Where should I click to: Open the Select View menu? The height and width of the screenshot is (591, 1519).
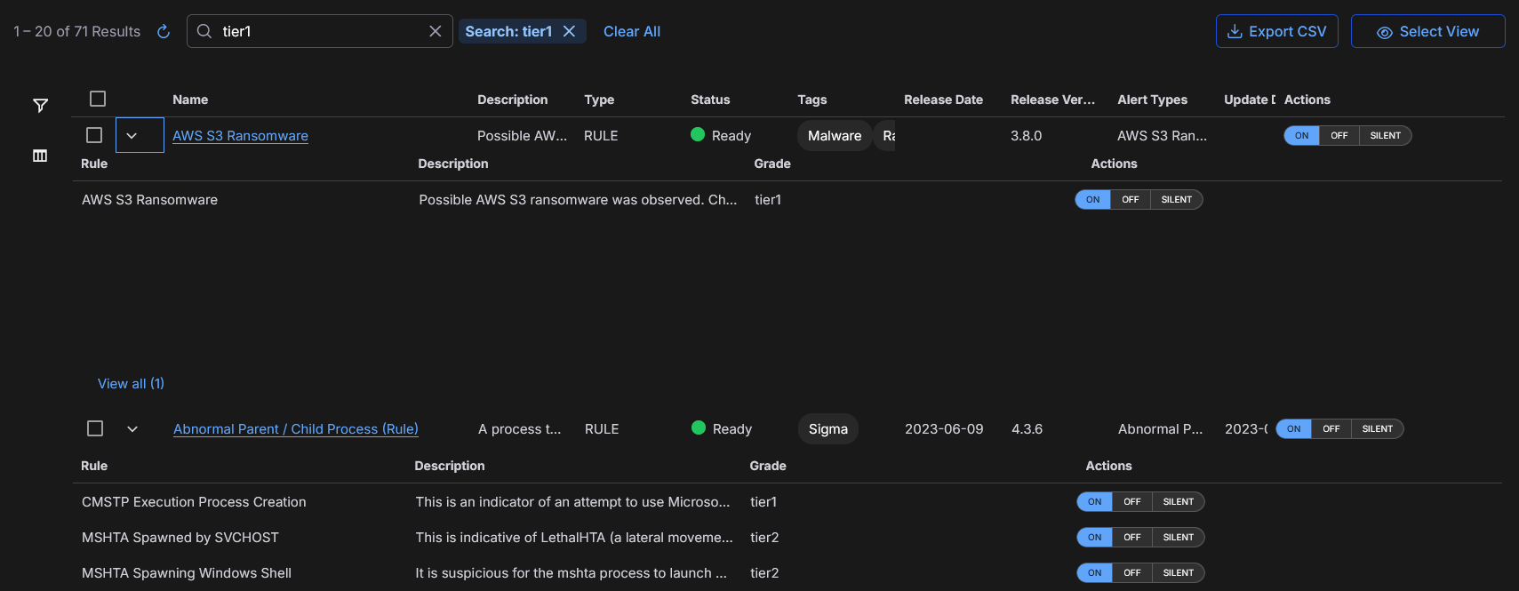1427,31
